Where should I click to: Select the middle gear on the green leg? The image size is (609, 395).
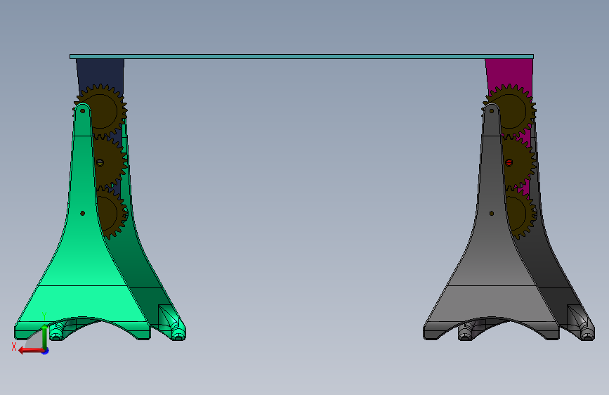pyautogui.click(x=110, y=162)
